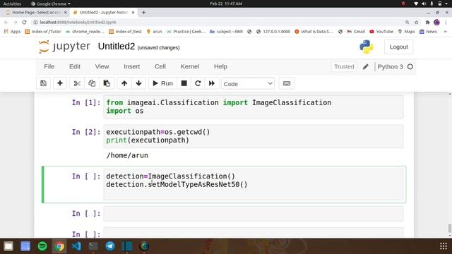Bookmark this page with the star icon
Viewport: 452px width, 254px height.
click(x=416, y=22)
